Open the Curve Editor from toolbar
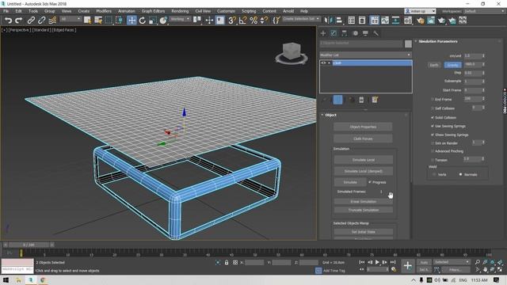Image resolution: width=507 pixels, height=285 pixels. click(385, 21)
